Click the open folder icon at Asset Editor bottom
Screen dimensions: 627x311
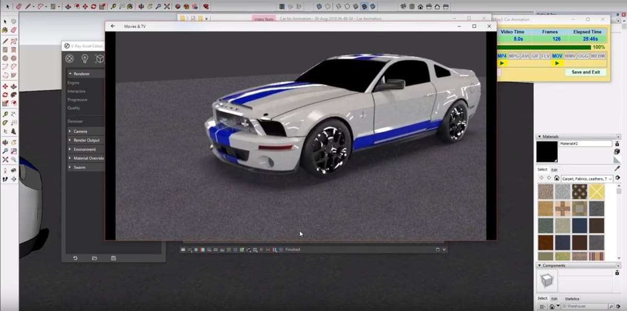coord(94,258)
